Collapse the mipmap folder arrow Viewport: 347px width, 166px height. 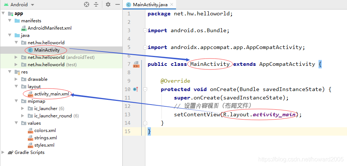pyautogui.click(x=16, y=101)
